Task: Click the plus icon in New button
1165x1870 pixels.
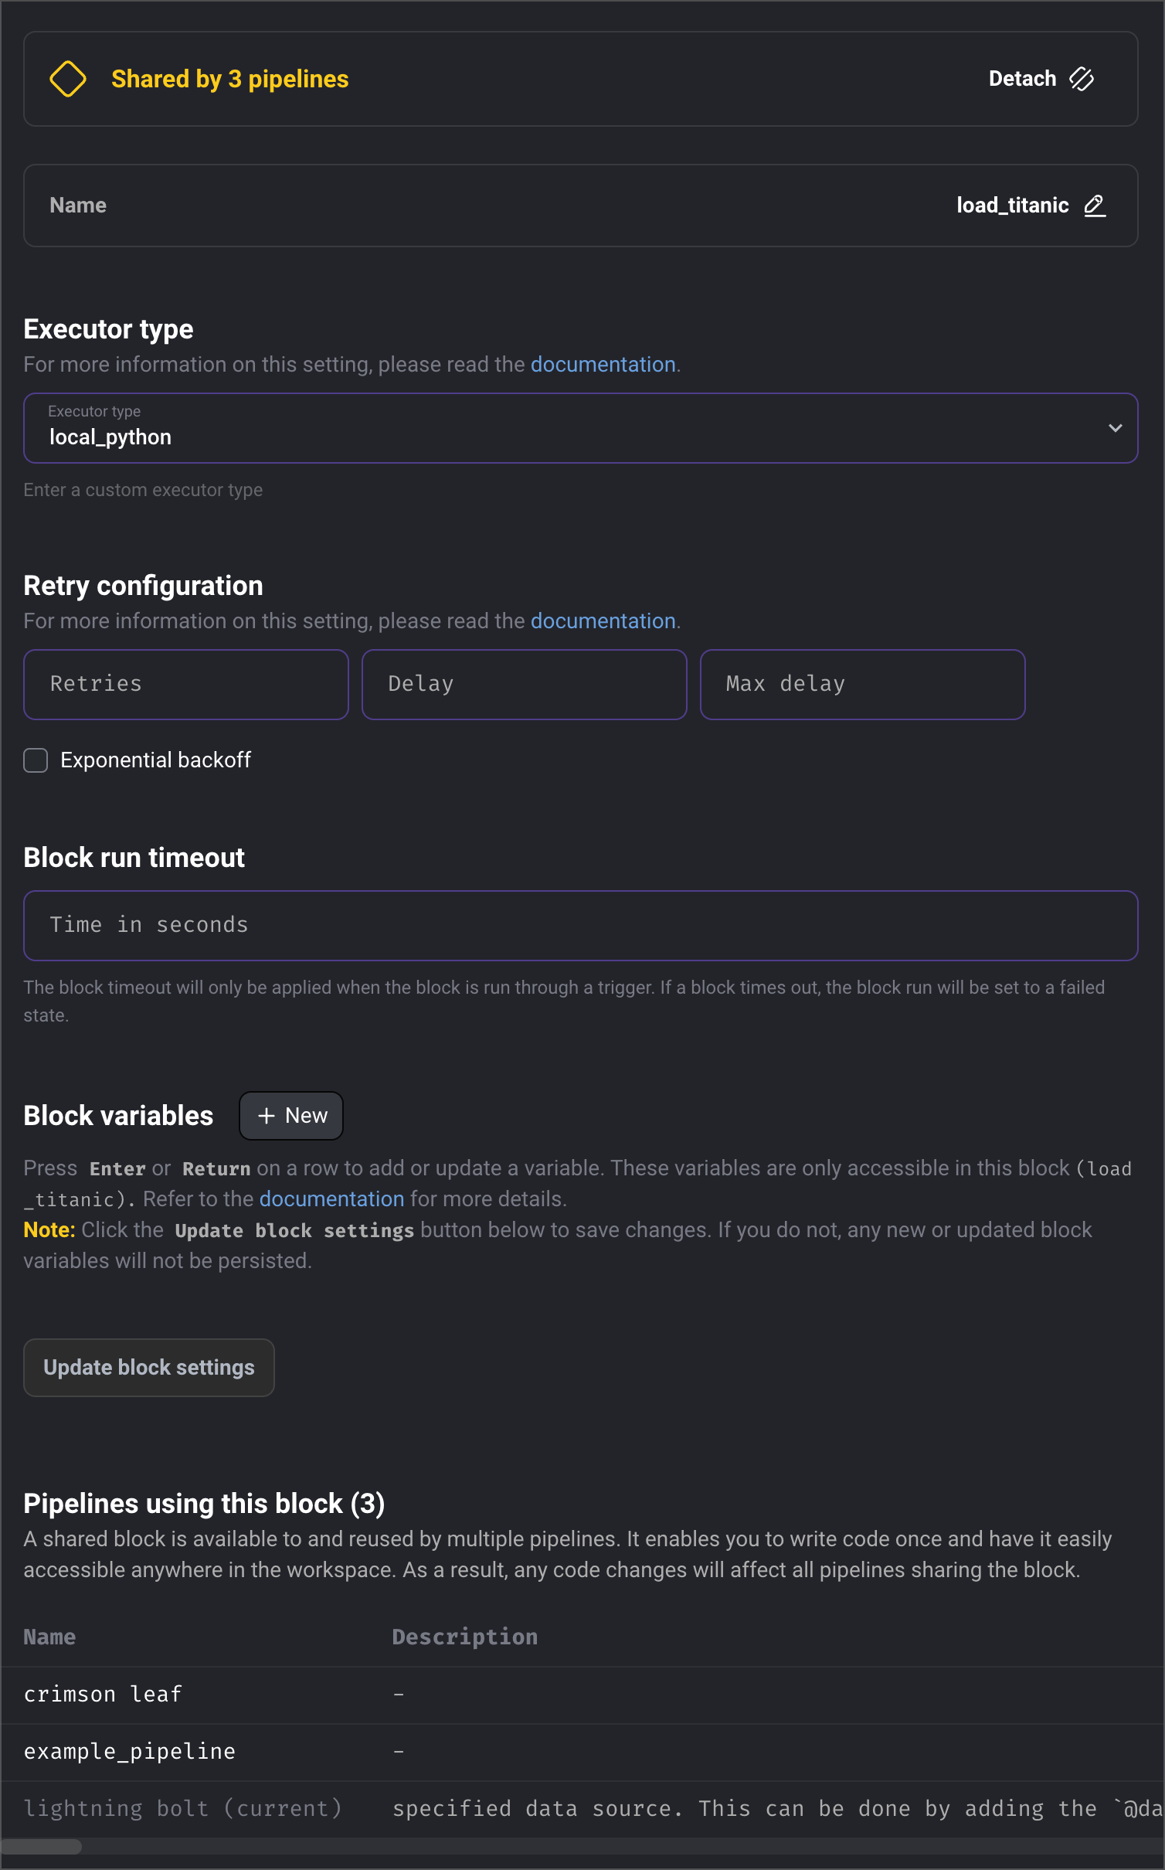Action: pyautogui.click(x=267, y=1116)
